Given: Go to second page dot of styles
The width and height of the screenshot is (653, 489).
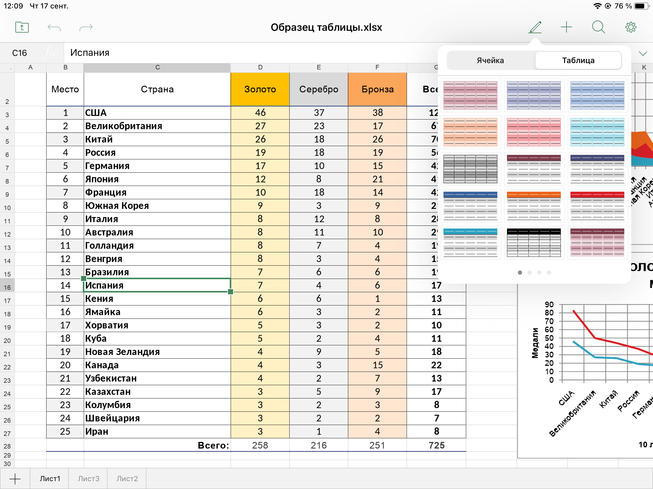Looking at the screenshot, I should 530,273.
